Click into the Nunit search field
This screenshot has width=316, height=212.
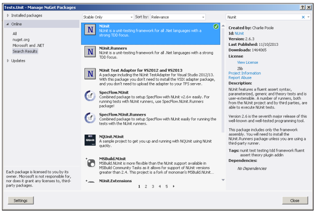click(263, 17)
